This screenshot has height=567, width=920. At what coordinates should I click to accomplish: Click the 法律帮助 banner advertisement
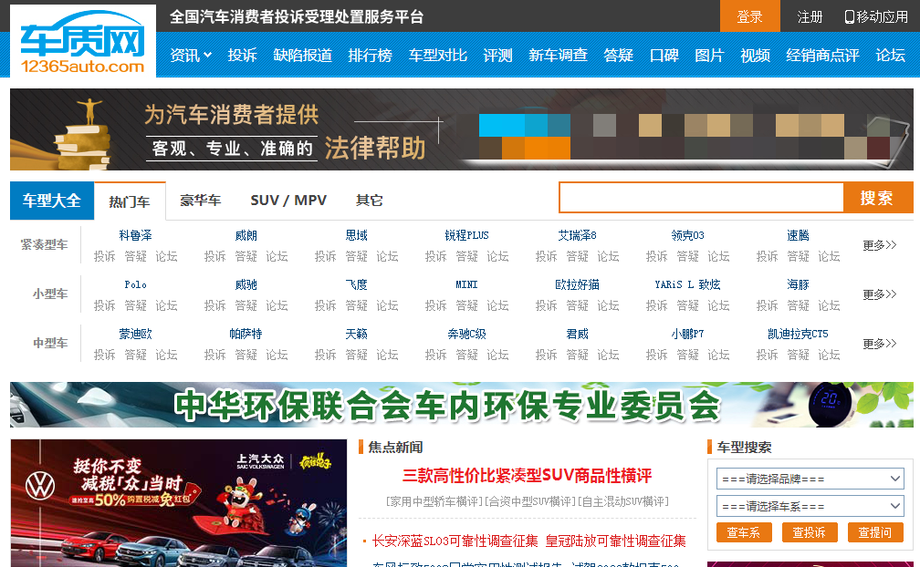[x=461, y=129]
